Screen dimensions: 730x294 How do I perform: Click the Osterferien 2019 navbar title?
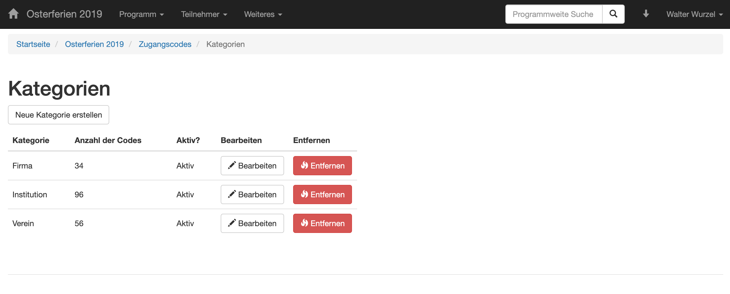(64, 14)
